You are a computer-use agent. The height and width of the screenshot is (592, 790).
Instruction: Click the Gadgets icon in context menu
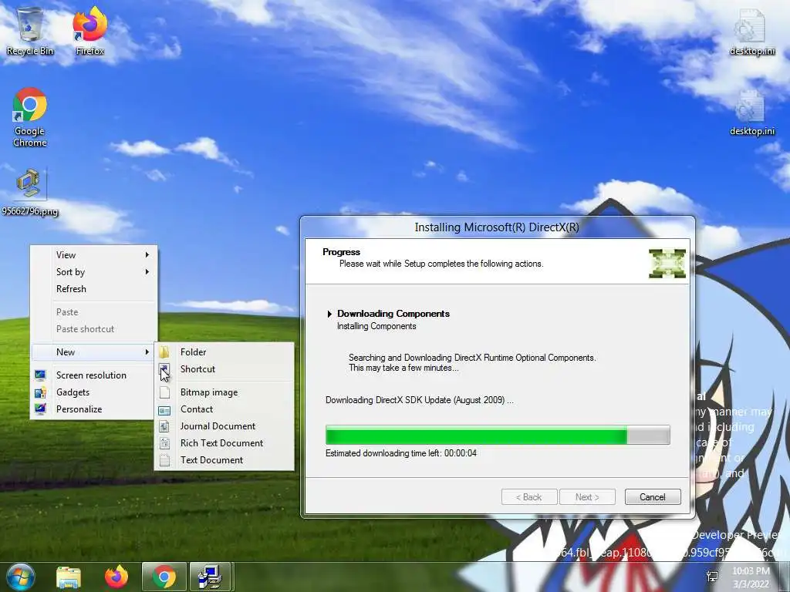pyautogui.click(x=40, y=392)
